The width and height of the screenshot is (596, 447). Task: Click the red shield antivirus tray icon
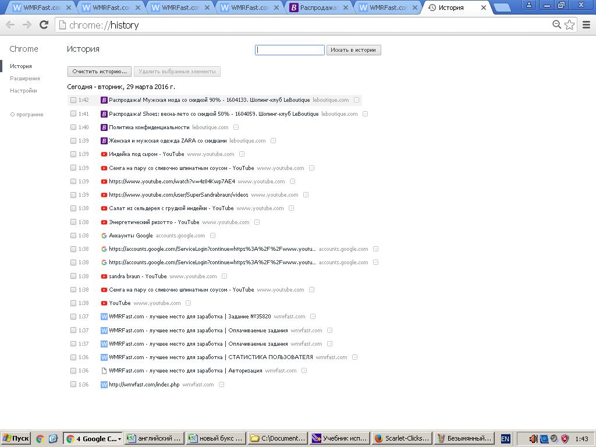(565, 439)
